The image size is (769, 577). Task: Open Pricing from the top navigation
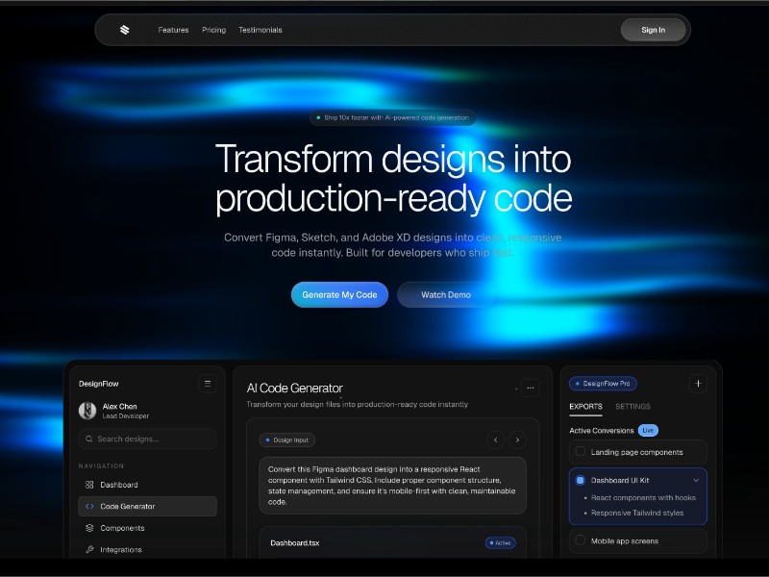pyautogui.click(x=213, y=30)
